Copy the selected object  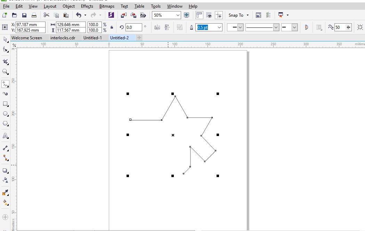[56, 15]
